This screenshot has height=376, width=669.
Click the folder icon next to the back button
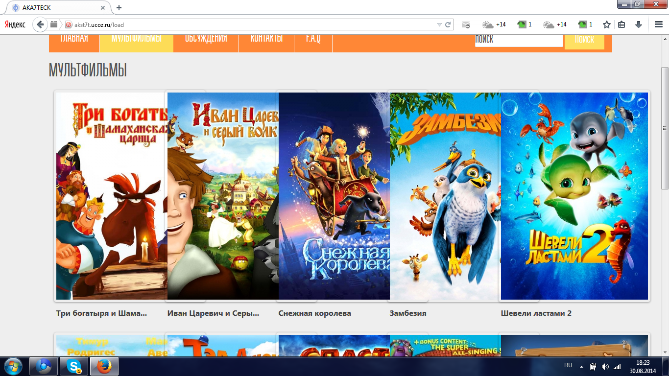(54, 24)
